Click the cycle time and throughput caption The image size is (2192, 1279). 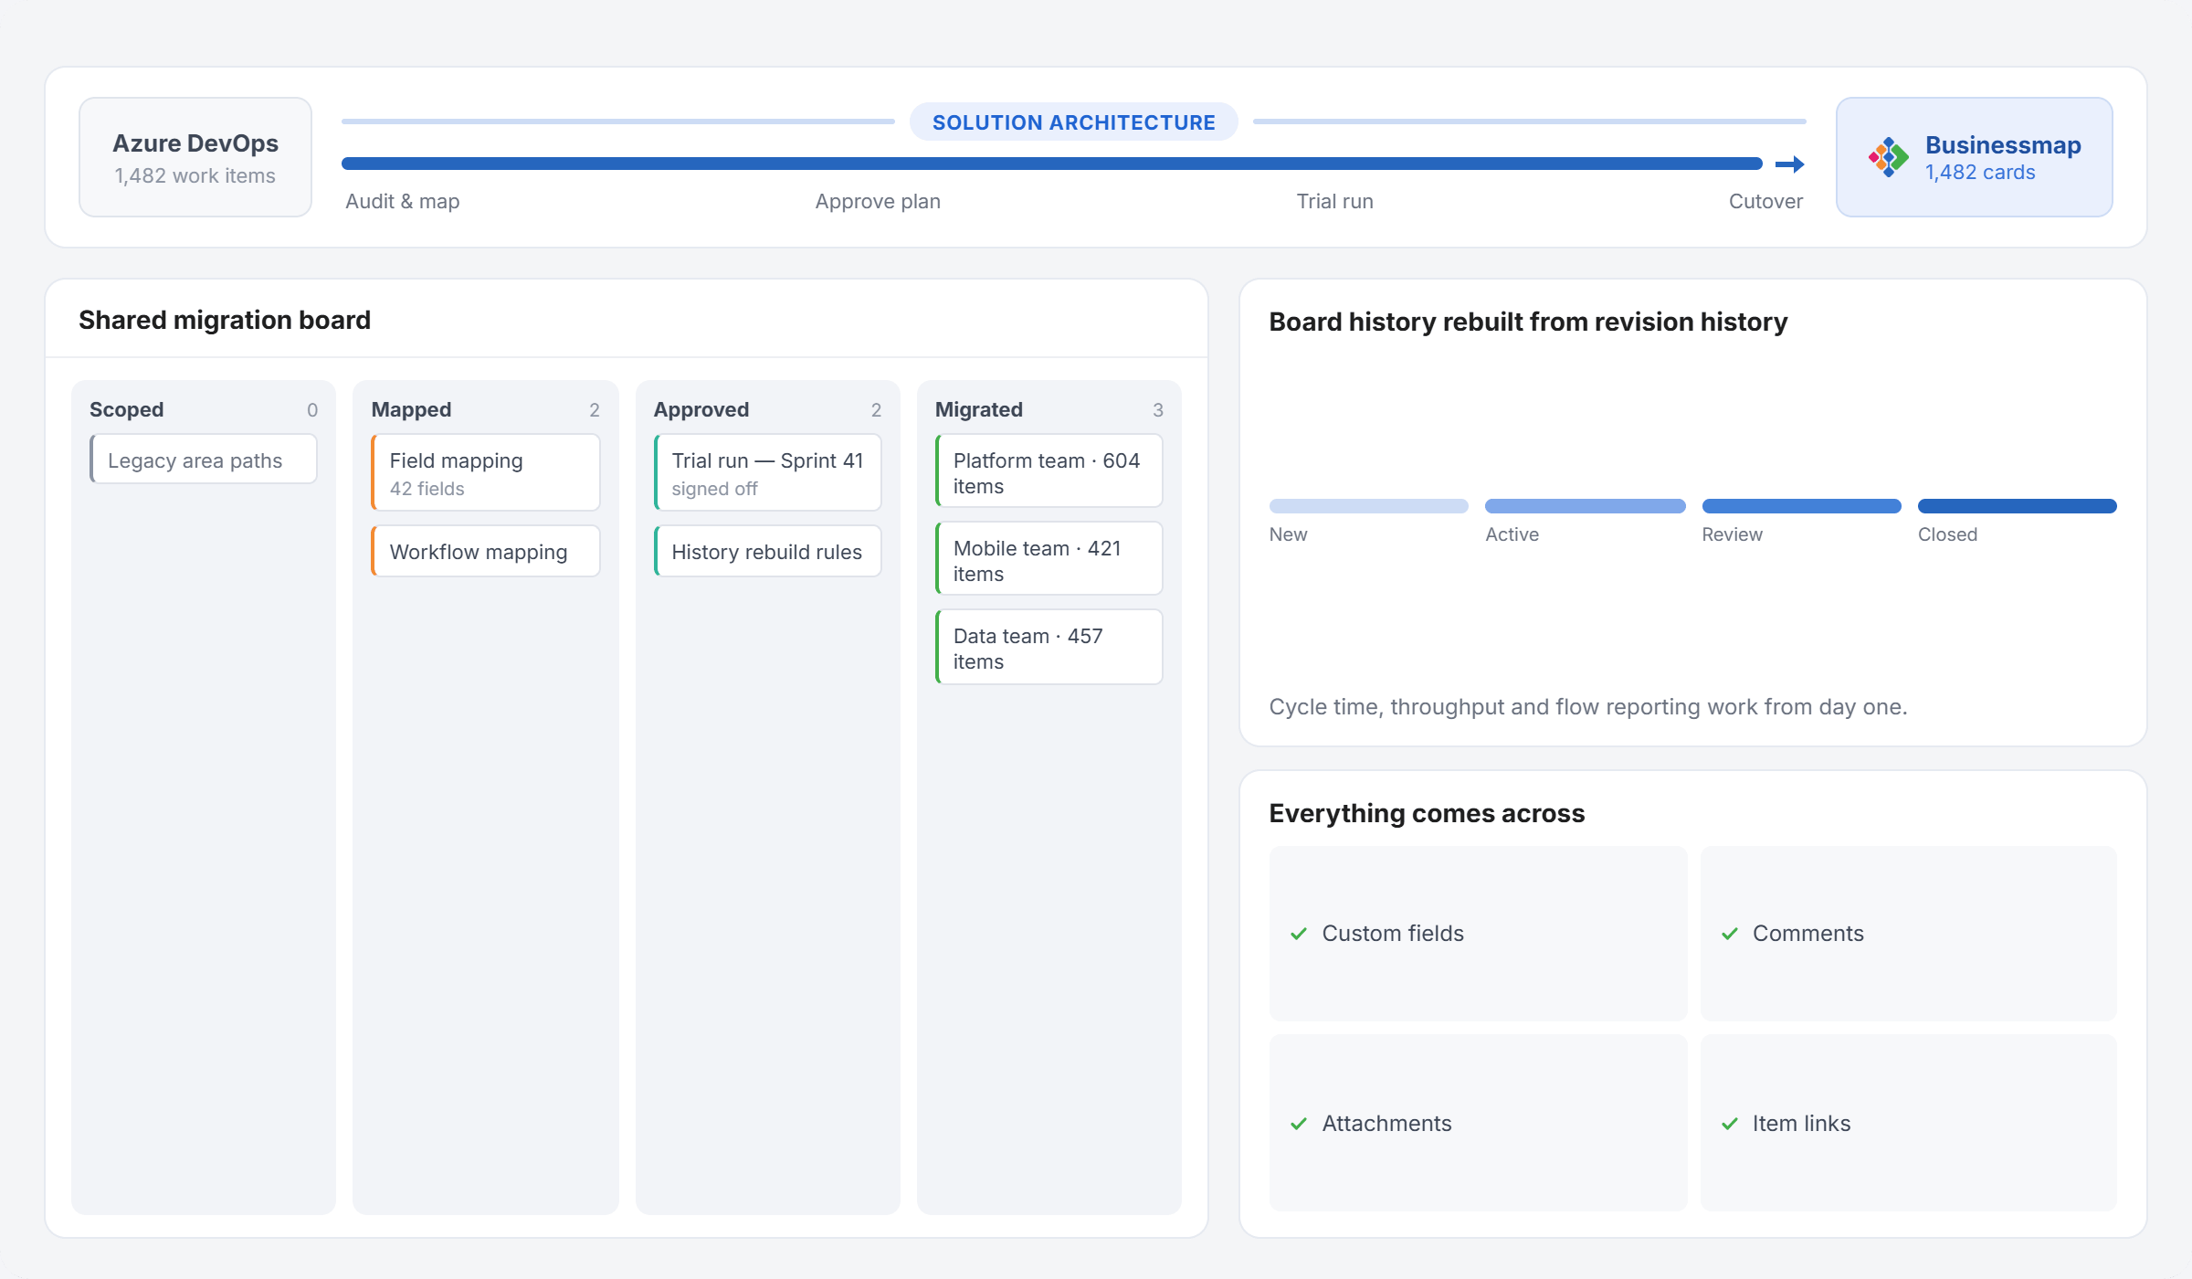tap(1588, 707)
